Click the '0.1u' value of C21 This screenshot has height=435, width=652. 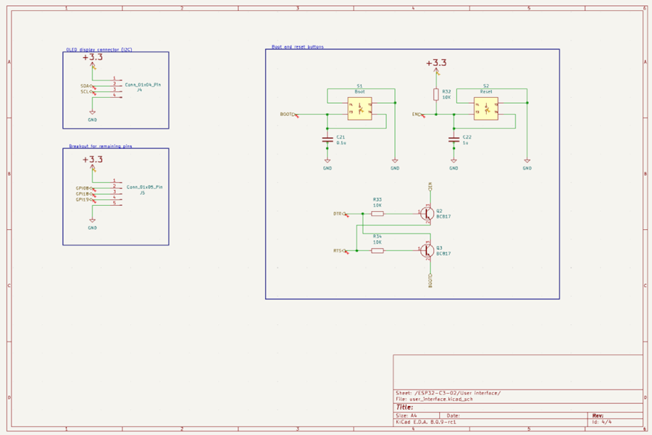click(x=341, y=143)
